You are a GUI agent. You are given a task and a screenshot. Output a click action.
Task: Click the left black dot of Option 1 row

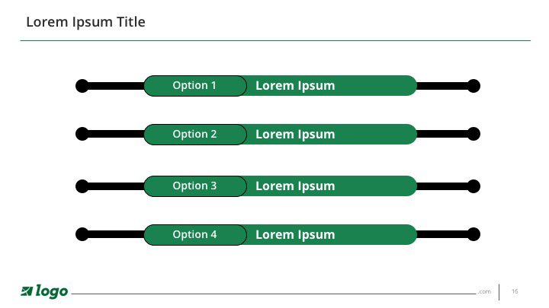click(82, 86)
